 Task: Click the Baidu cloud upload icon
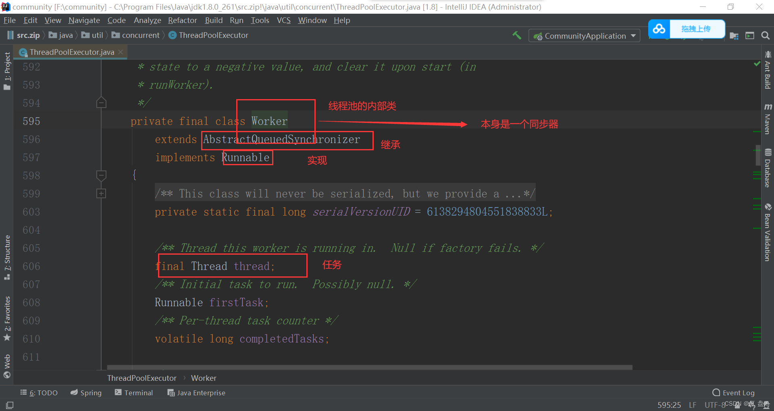(659, 29)
